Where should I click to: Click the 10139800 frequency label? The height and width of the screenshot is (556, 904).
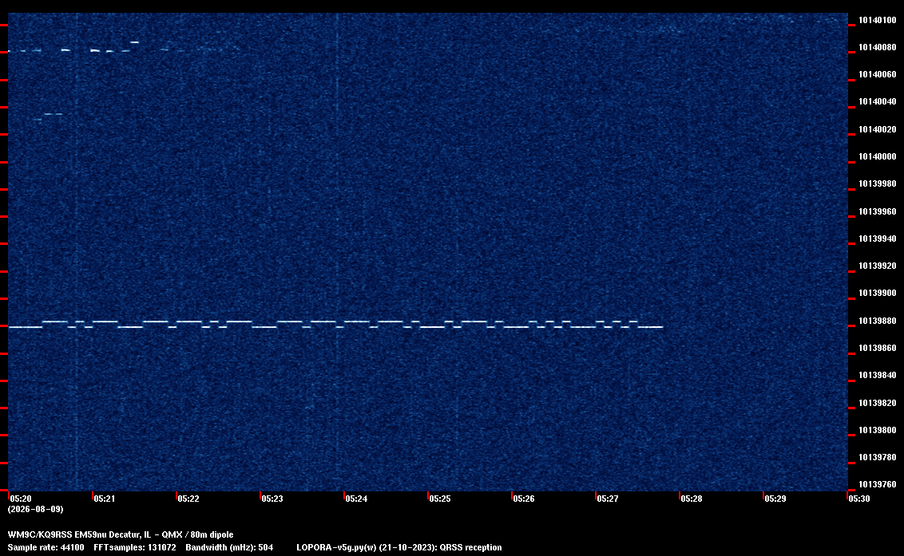click(878, 430)
